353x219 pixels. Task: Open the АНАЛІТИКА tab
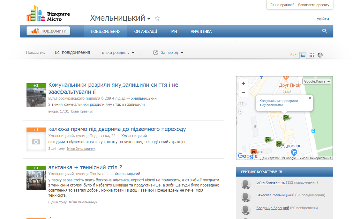pyautogui.click(x=201, y=32)
